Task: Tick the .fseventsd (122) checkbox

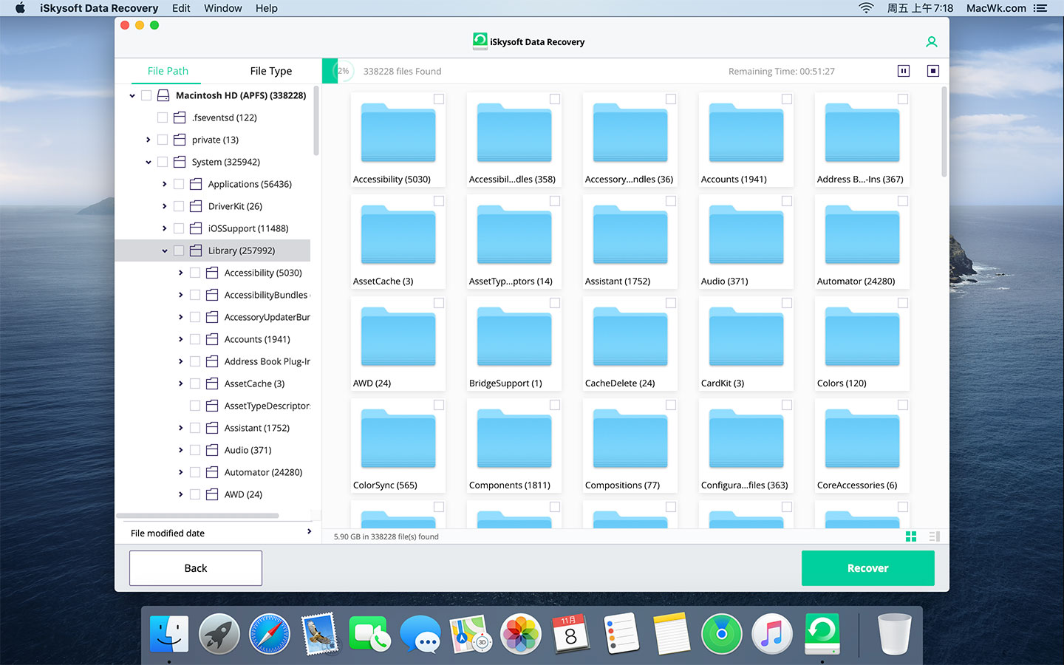Action: [163, 117]
